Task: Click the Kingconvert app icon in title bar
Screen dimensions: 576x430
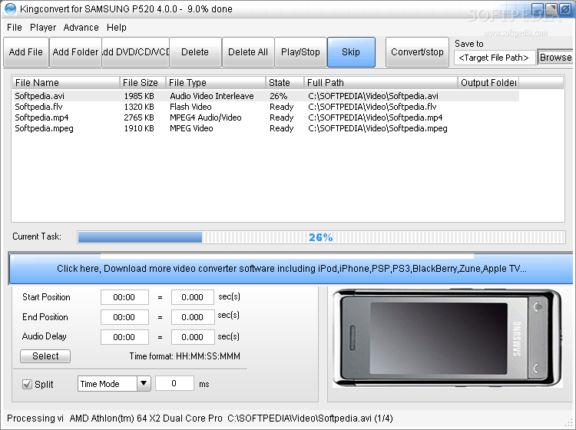Action: 10,8
